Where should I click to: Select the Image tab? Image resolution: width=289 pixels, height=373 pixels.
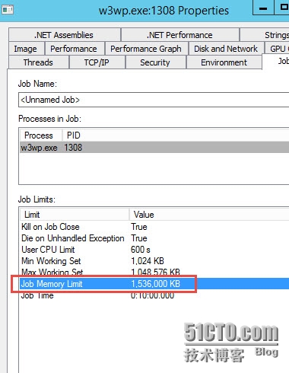click(x=26, y=49)
